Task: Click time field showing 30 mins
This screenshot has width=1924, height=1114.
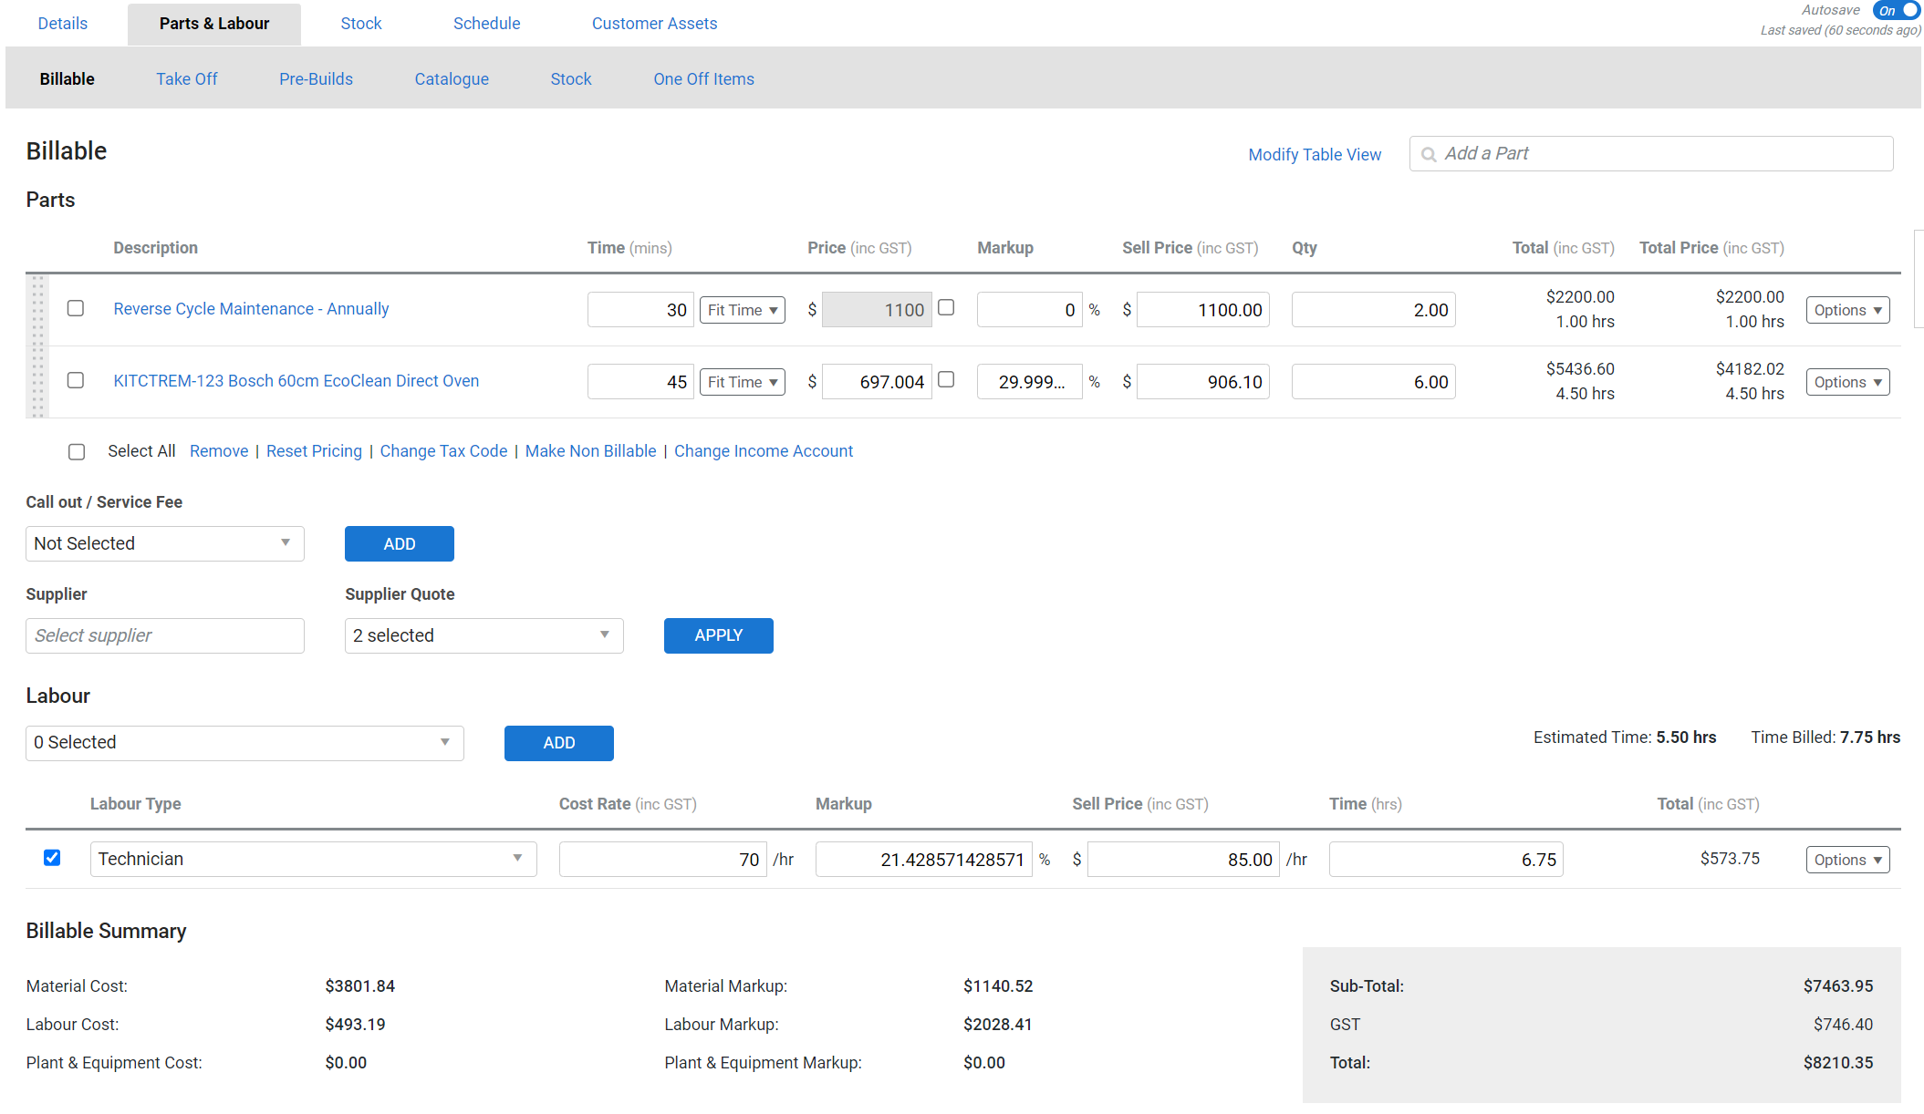Action: [x=640, y=310]
